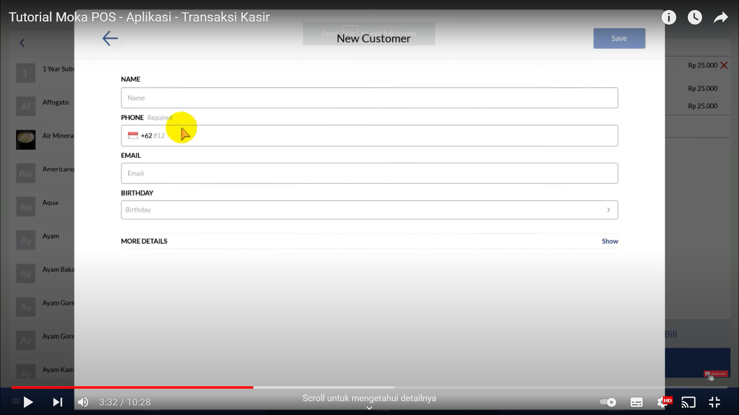The height and width of the screenshot is (415, 739).
Task: Click the cast to device icon
Action: click(x=689, y=402)
